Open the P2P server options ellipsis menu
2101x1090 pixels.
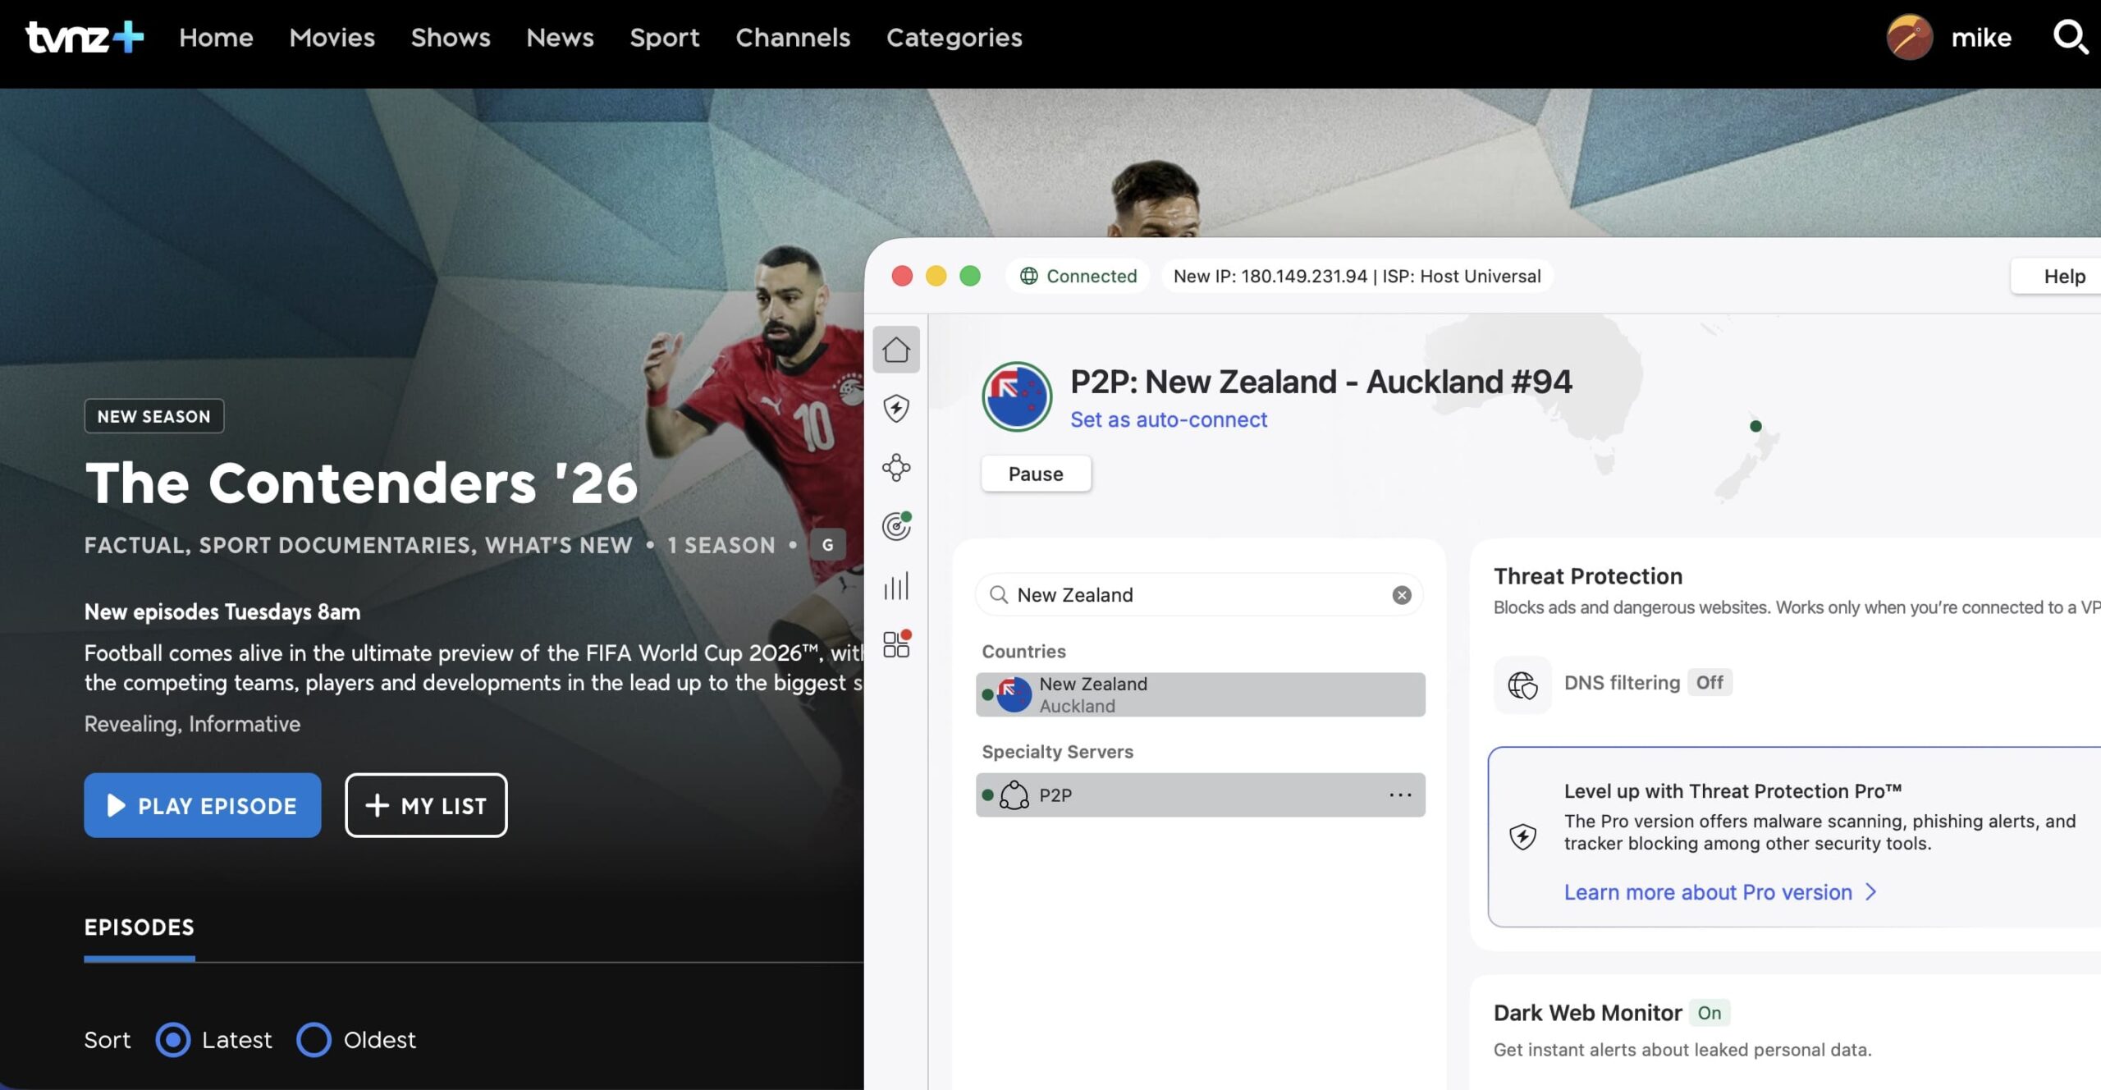pyautogui.click(x=1400, y=795)
